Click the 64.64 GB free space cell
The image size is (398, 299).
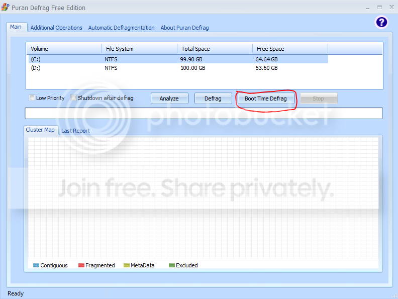(266, 59)
